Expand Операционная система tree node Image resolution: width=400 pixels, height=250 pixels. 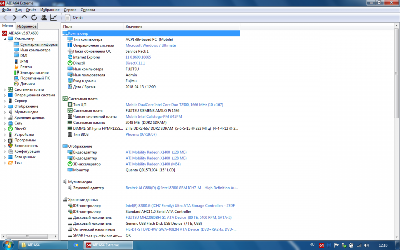coord(5,95)
